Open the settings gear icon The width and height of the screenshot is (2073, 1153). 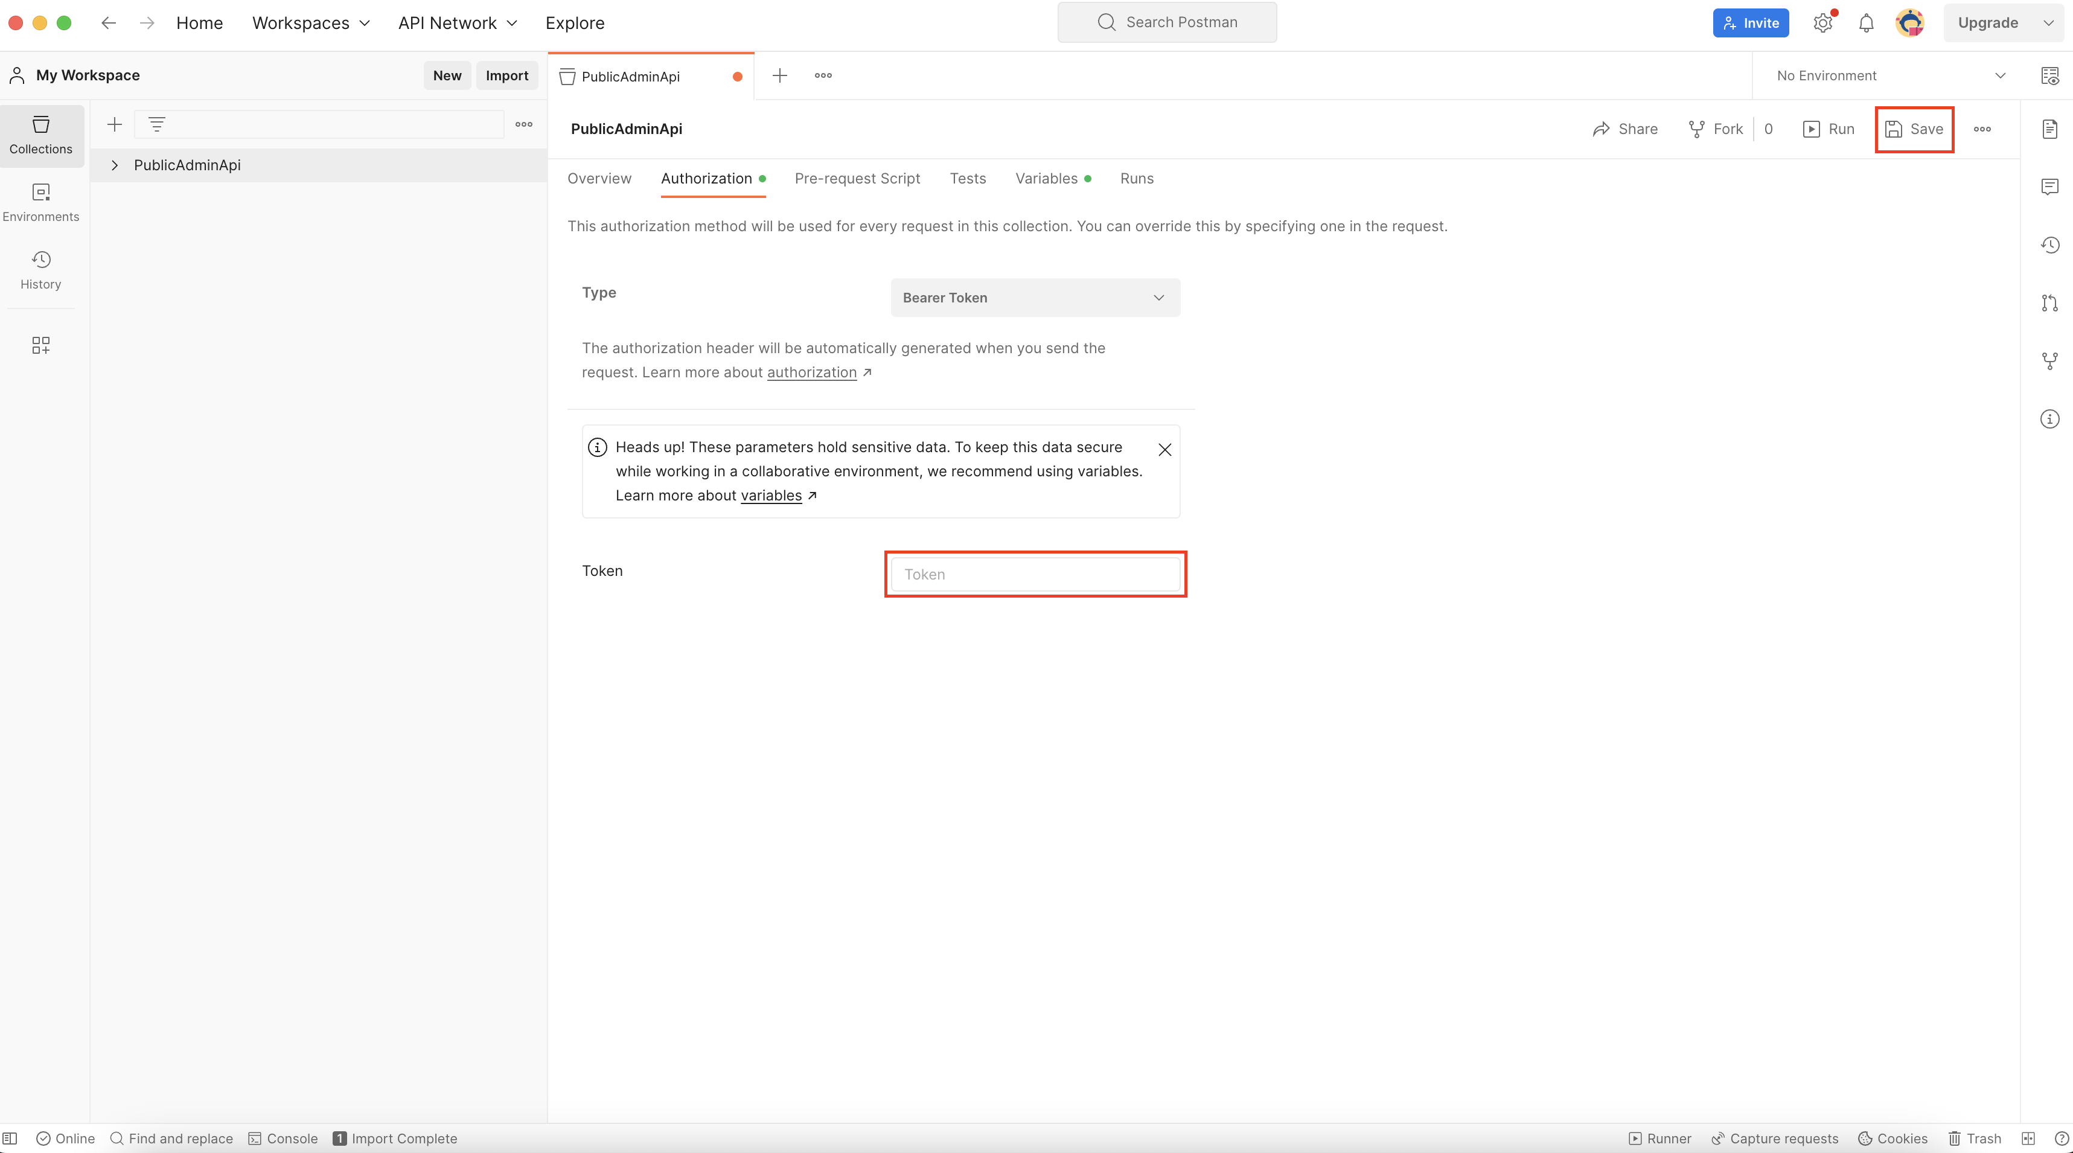(x=1822, y=22)
